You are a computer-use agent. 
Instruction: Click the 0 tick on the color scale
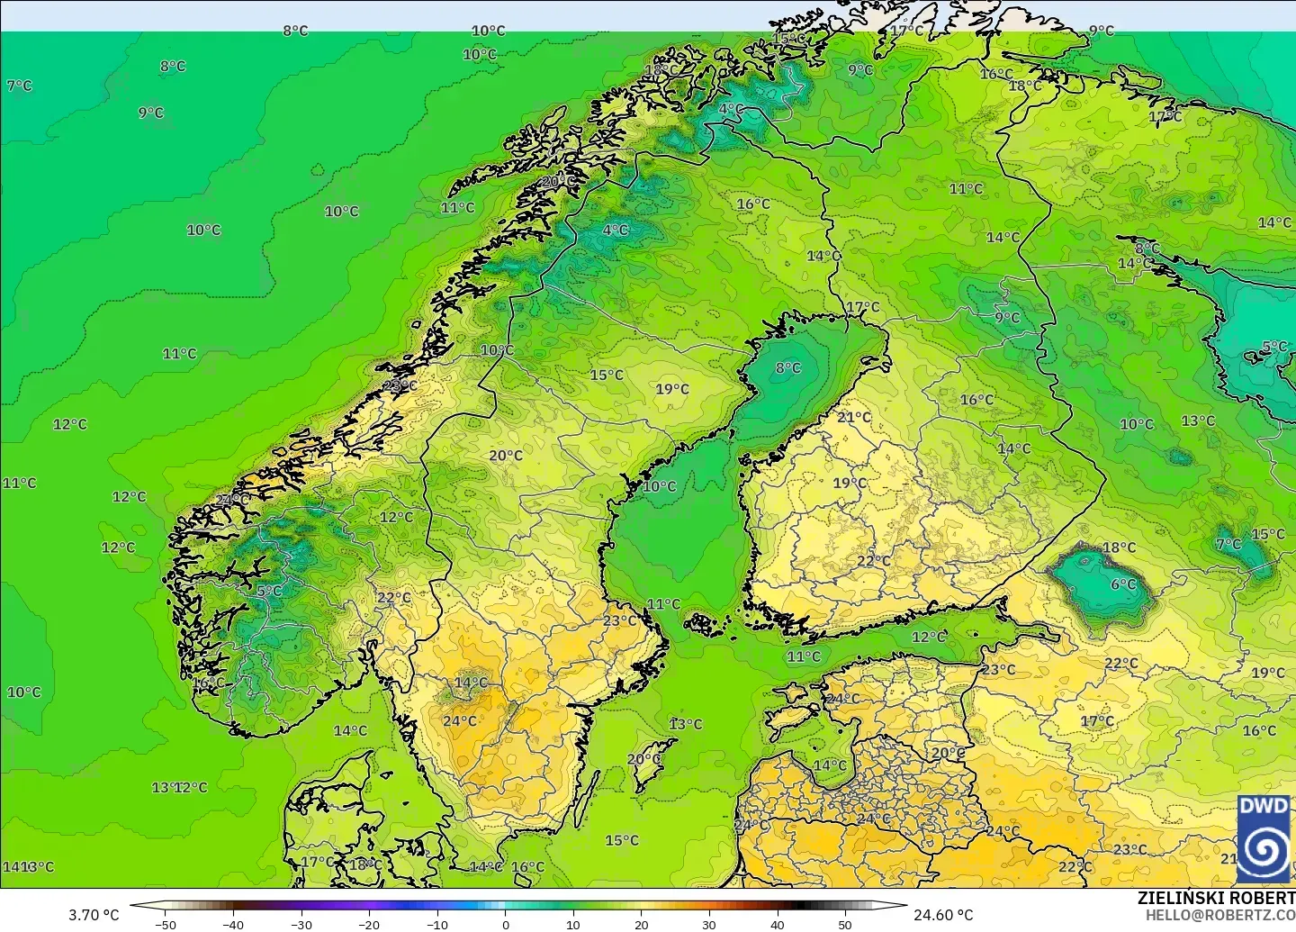pos(506,925)
